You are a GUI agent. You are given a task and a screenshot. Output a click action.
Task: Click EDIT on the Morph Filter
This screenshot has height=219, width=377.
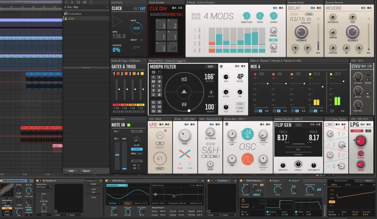click(x=210, y=66)
